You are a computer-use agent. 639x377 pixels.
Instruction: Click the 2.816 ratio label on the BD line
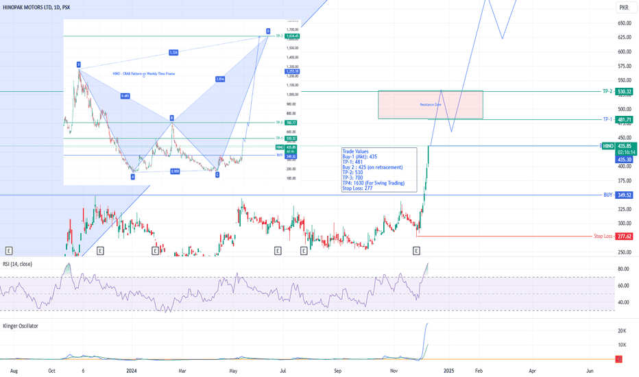click(x=220, y=79)
